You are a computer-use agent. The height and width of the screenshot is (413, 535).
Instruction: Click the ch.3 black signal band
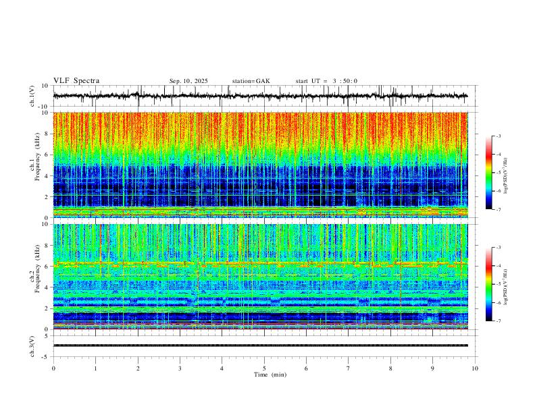[260, 346]
